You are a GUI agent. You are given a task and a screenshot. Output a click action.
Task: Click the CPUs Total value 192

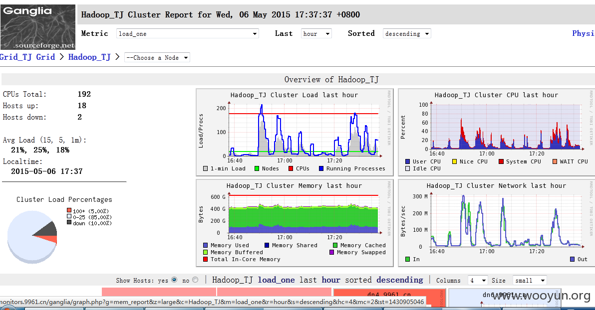coord(84,94)
